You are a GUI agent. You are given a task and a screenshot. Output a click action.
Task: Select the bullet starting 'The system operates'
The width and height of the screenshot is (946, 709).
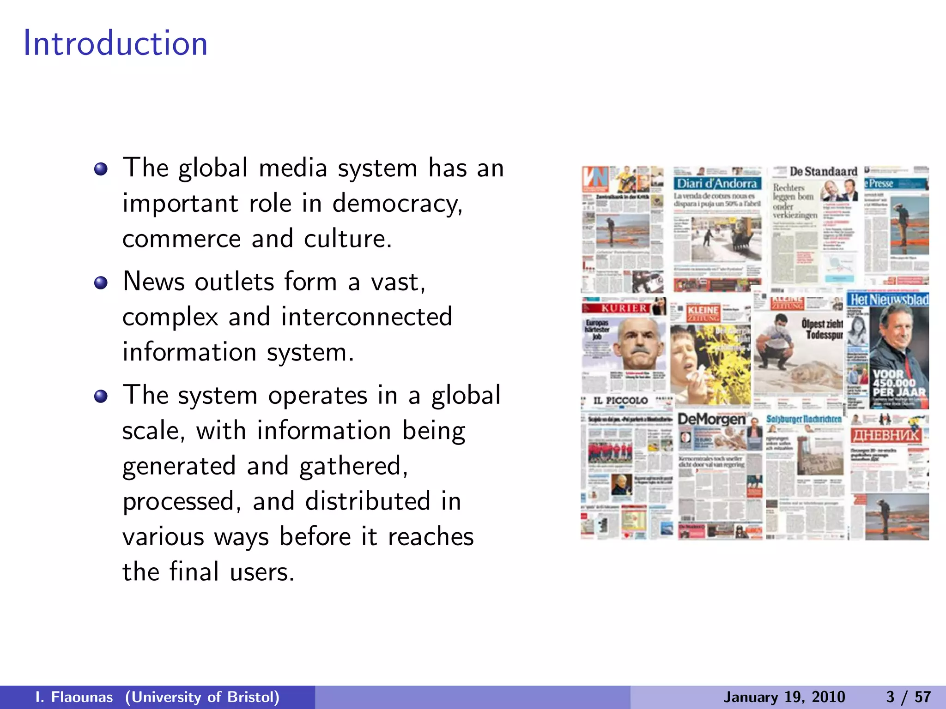312,483
